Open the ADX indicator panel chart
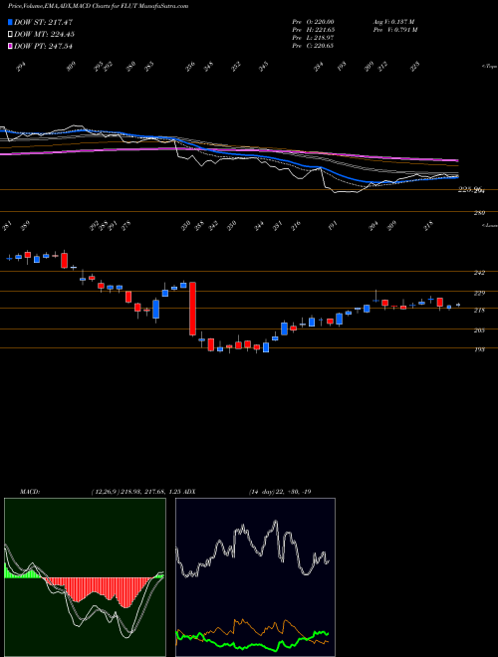 coord(255,577)
